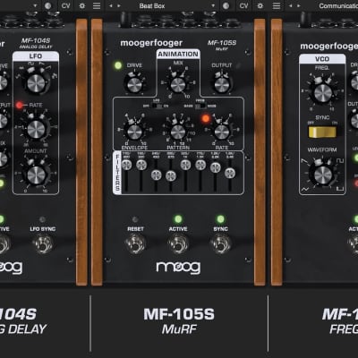This screenshot has width=358, height=358.
Task: Click the first filter band slider
Action: click(x=126, y=165)
